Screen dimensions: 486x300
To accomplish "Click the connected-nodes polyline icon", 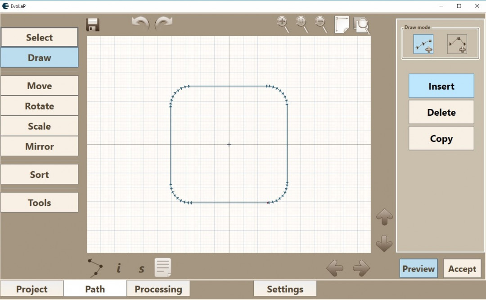I will (95, 268).
